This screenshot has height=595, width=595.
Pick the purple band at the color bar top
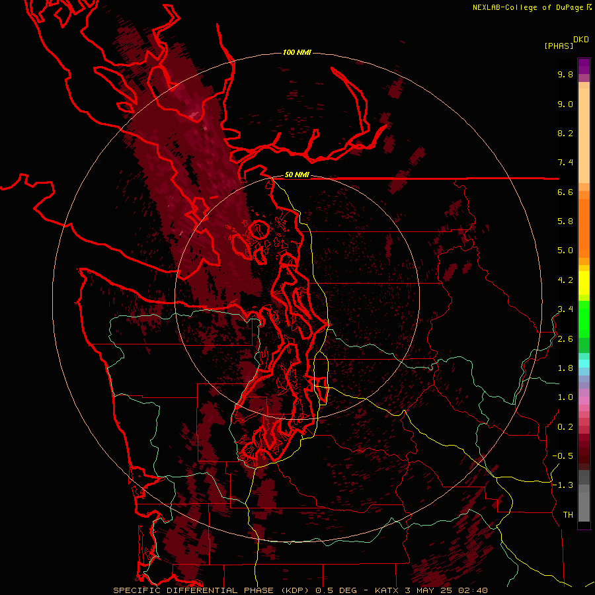(584, 66)
